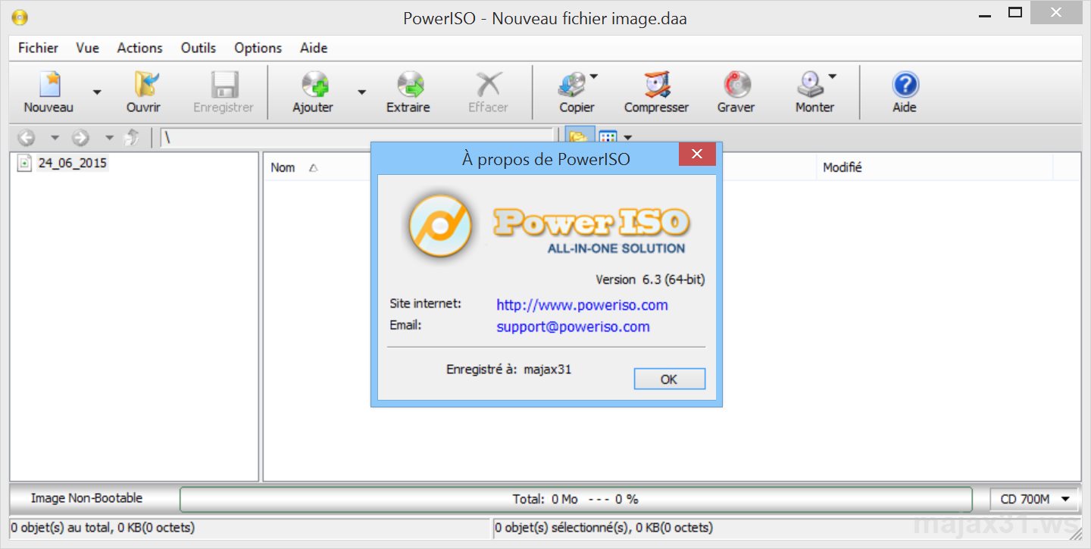Open the CD 700M media size dropdown
This screenshot has height=549, width=1091.
tap(1035, 499)
